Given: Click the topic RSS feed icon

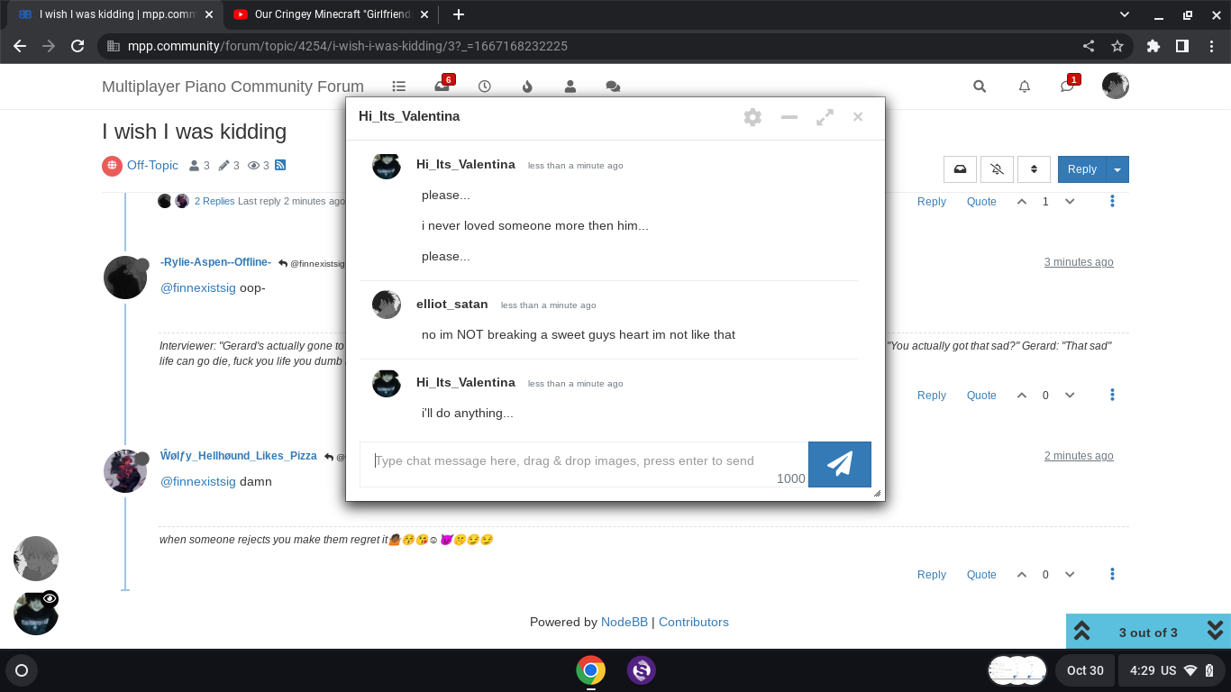Looking at the screenshot, I should [x=280, y=165].
